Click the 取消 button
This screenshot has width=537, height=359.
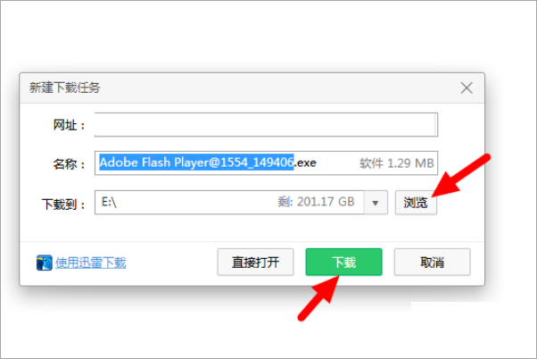(x=433, y=262)
